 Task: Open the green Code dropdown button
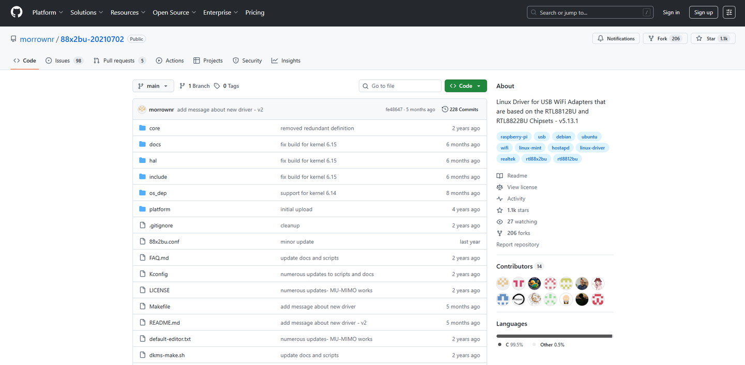pyautogui.click(x=466, y=86)
